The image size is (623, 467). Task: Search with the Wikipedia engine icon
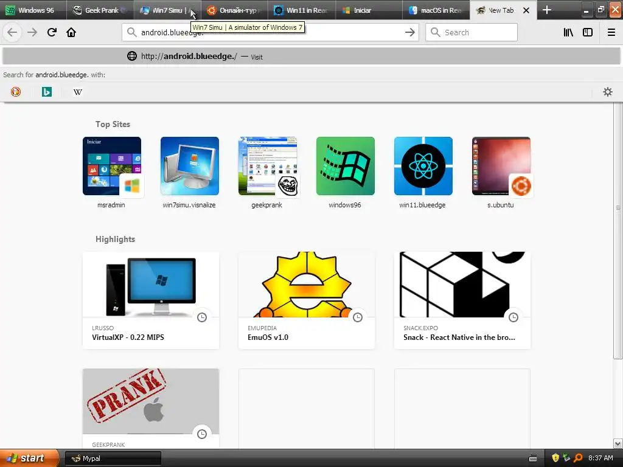[78, 92]
